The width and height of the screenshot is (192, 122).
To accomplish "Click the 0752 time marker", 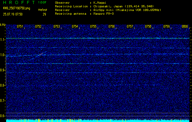I will click(x=38, y=27).
